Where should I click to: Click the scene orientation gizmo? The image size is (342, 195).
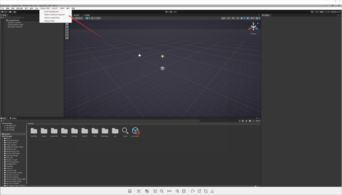coord(253,27)
